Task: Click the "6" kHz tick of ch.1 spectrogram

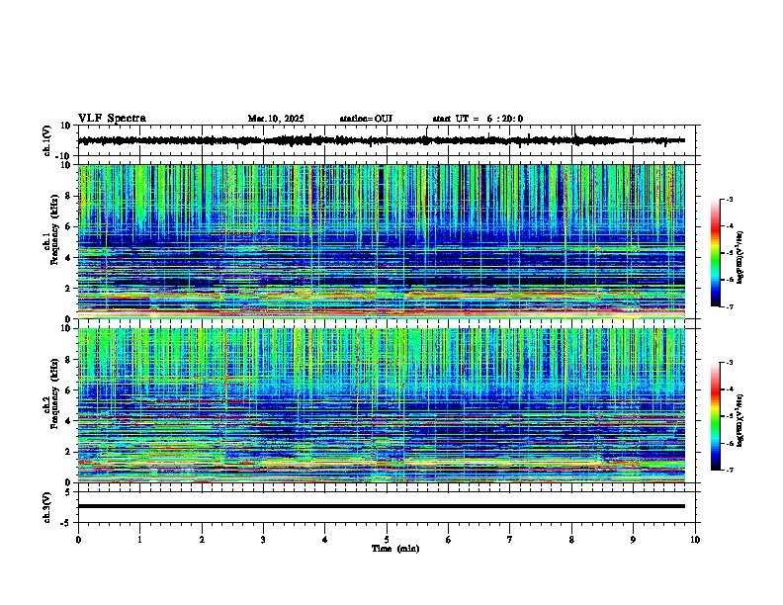Action: pyautogui.click(x=70, y=227)
